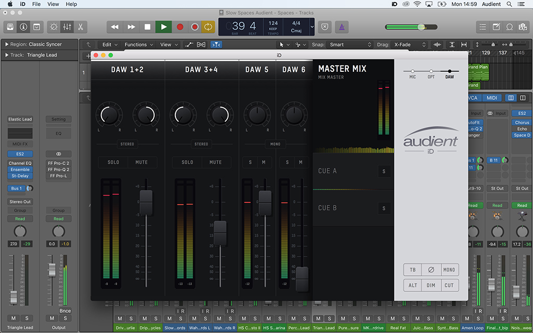The width and height of the screenshot is (533, 333).
Task: Expand the Region Classic Syncer disclosure triangle
Action: click(6, 45)
